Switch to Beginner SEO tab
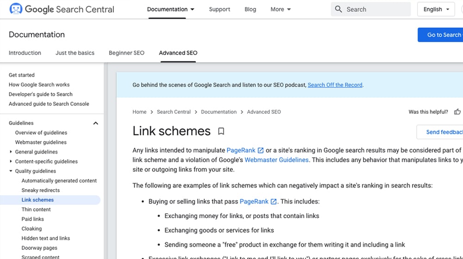 coord(126,53)
